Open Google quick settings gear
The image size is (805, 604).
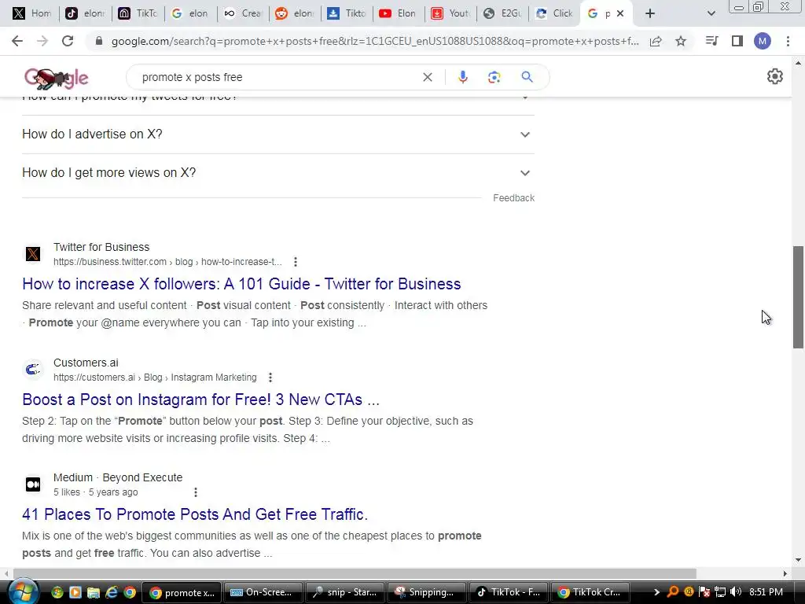coord(774,76)
